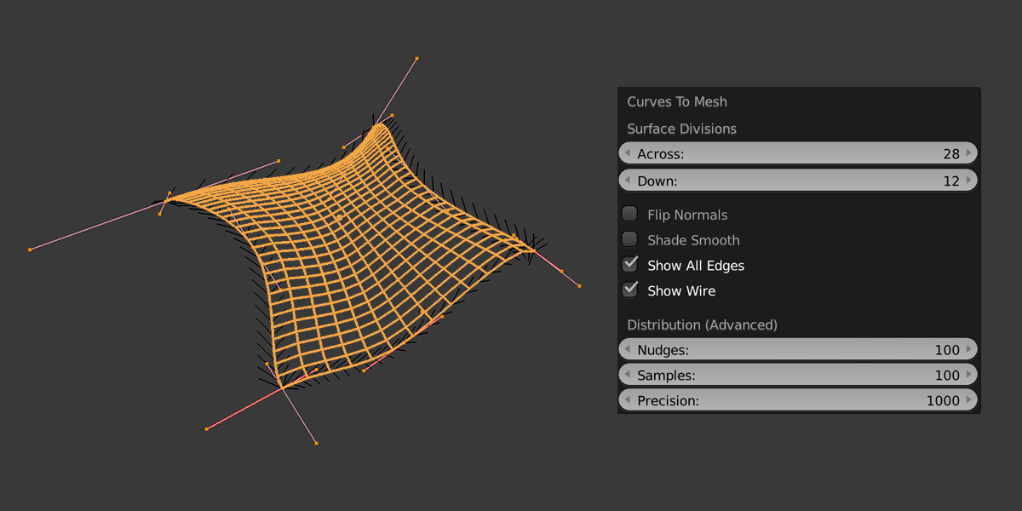Adjust the Across divisions slider
The image size is (1022, 511).
pyautogui.click(x=798, y=153)
